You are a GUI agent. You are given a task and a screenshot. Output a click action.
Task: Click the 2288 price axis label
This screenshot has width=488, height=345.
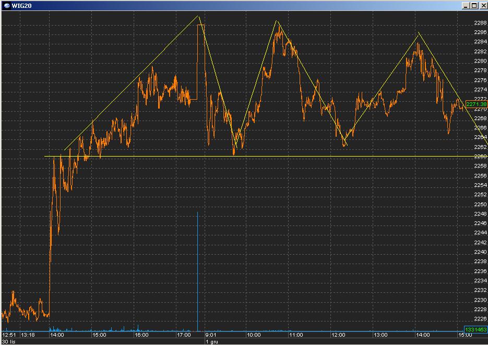pos(480,23)
